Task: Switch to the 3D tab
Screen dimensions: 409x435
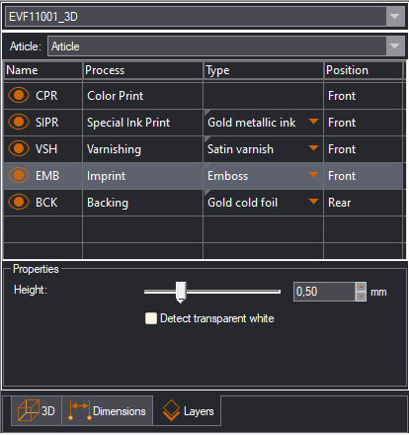Action: click(x=37, y=410)
